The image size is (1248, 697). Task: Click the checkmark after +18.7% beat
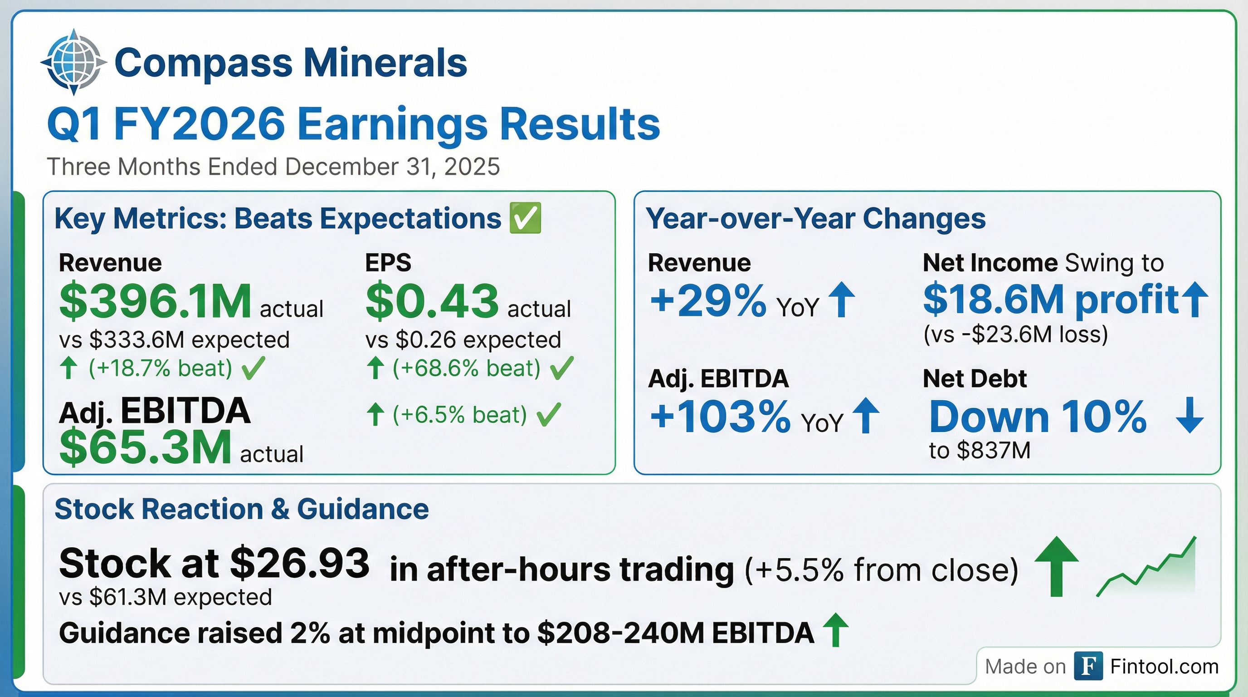point(253,368)
